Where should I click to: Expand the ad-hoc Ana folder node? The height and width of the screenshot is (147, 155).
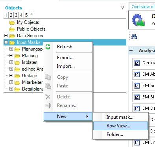[x=11, y=69]
